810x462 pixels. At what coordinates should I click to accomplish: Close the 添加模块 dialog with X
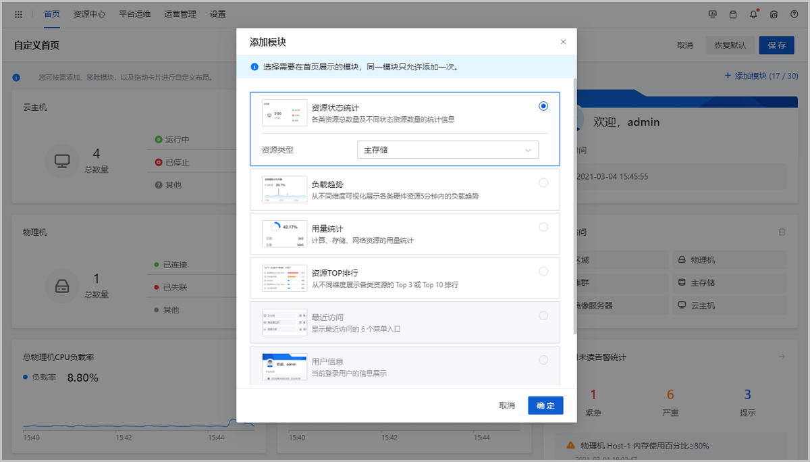tap(563, 42)
